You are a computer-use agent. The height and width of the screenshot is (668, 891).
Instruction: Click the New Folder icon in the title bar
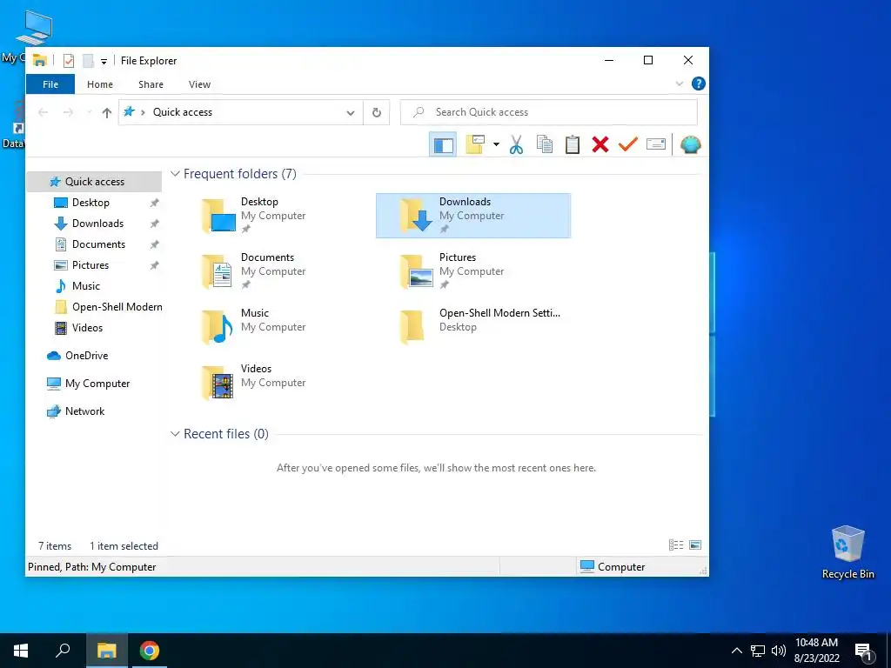click(x=88, y=61)
